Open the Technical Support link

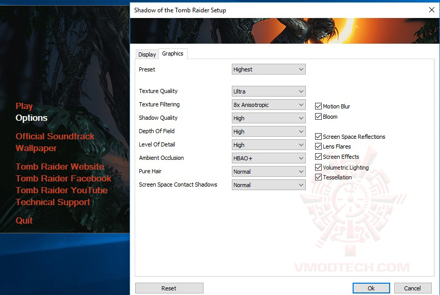coord(53,202)
